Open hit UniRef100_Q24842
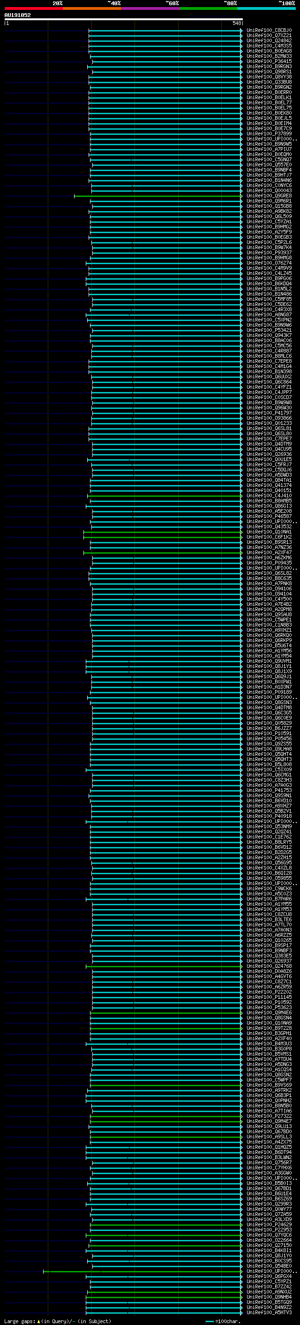The image size is (300, 1325). [269, 40]
